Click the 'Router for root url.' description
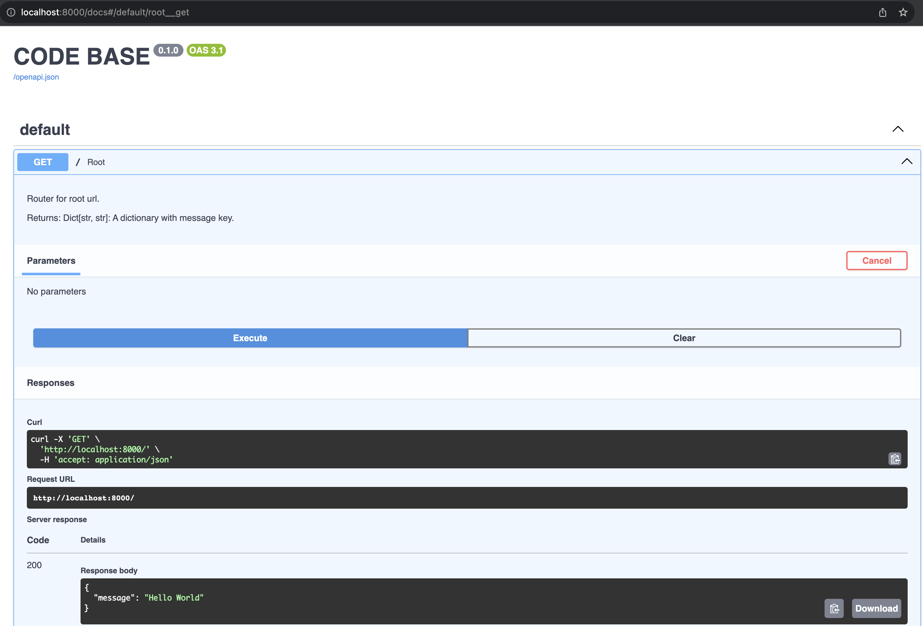Image resolution: width=923 pixels, height=626 pixels. (63, 199)
